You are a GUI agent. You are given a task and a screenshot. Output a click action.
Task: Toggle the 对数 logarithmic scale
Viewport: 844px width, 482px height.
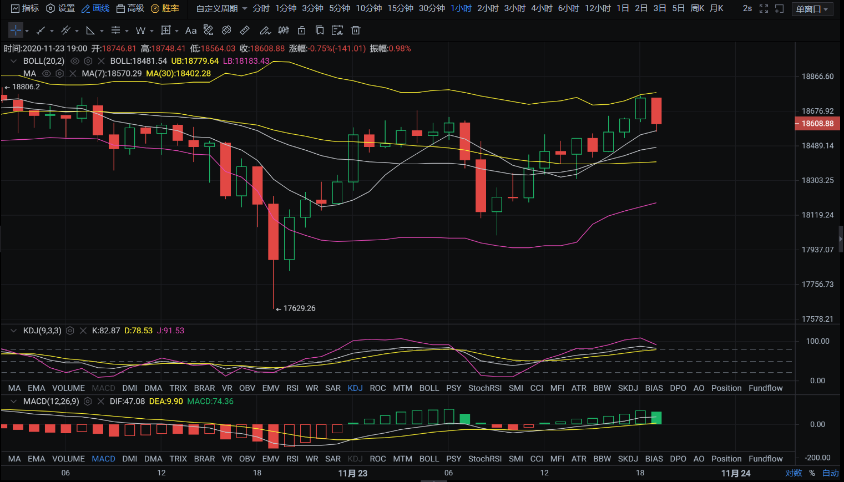click(794, 473)
